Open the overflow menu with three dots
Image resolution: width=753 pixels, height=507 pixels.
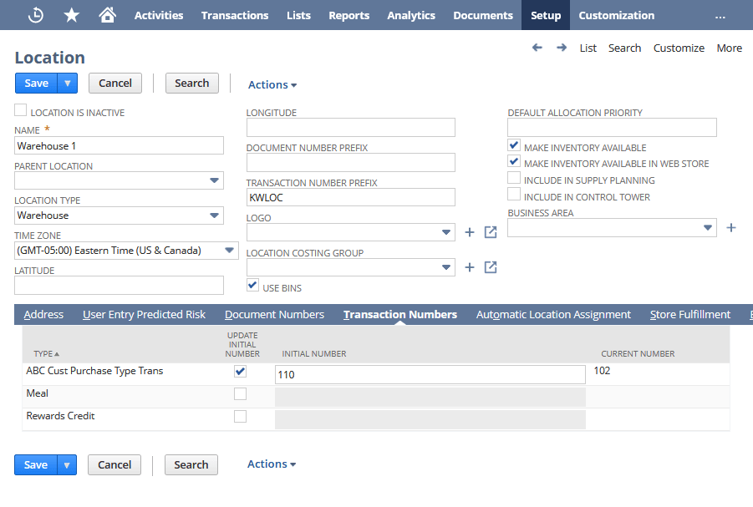pos(720,17)
